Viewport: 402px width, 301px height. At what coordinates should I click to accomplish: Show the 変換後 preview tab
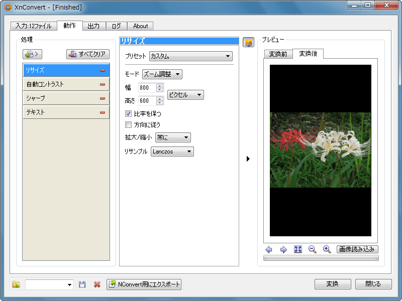(308, 54)
